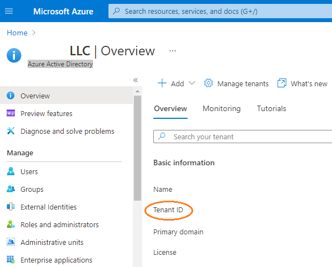Click the Add button

click(177, 83)
